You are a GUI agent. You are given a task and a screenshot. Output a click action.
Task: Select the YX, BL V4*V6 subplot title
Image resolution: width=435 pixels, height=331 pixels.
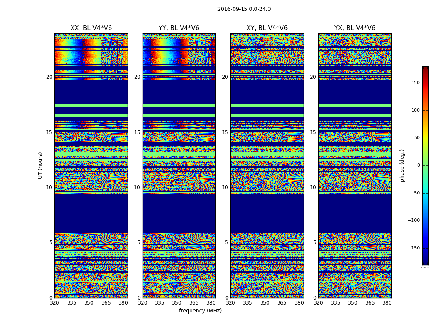click(x=355, y=28)
